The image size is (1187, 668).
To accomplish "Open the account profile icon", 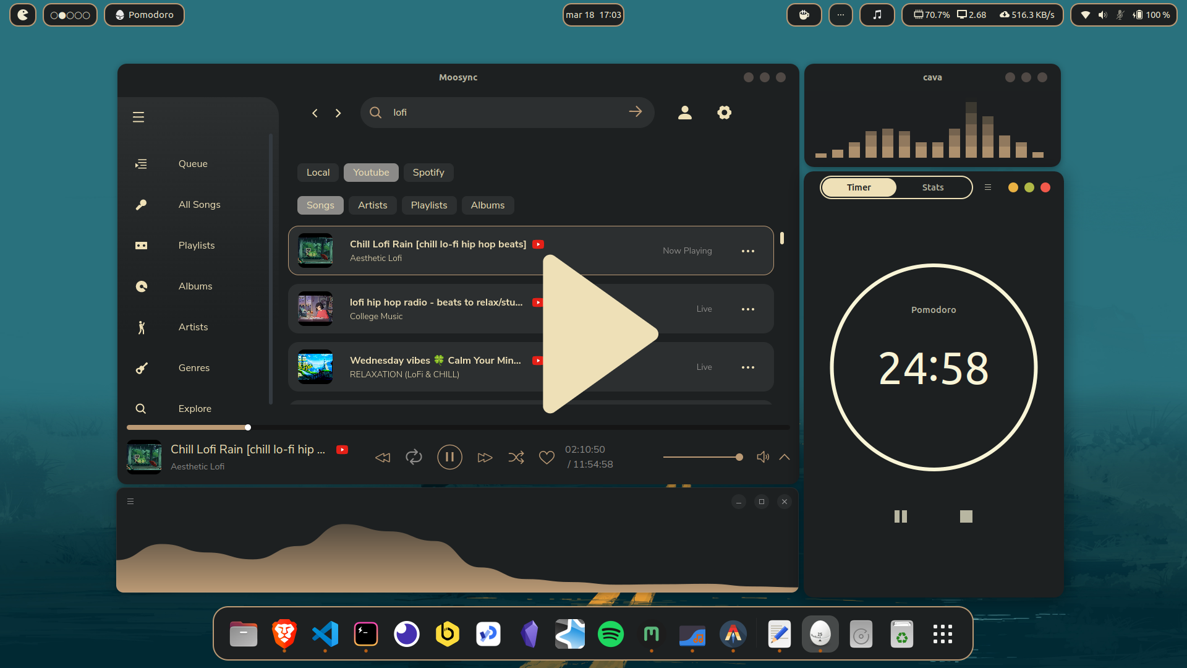I will pyautogui.click(x=684, y=113).
